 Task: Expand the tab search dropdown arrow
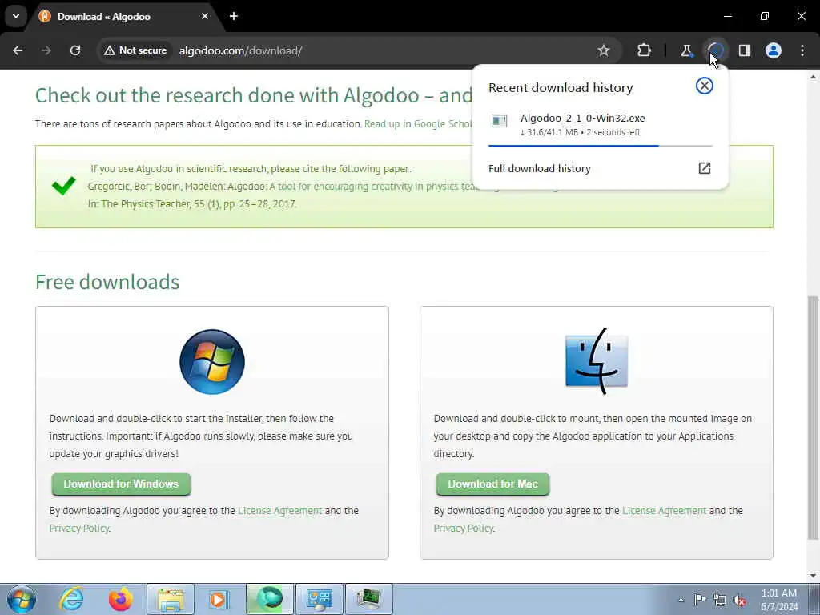tap(16, 16)
